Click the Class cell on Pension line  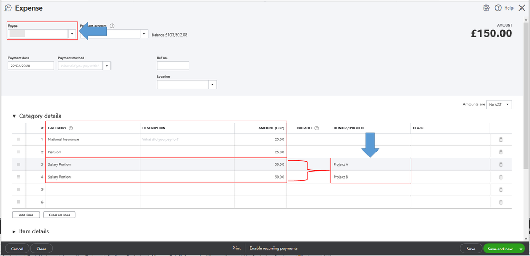pyautogui.click(x=450, y=152)
